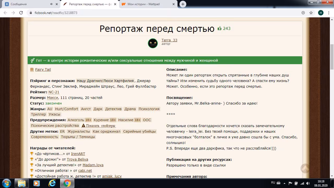Select the Психология genre tag
Image resolution: width=334 pixels, height=188 pixels.
[149, 109]
